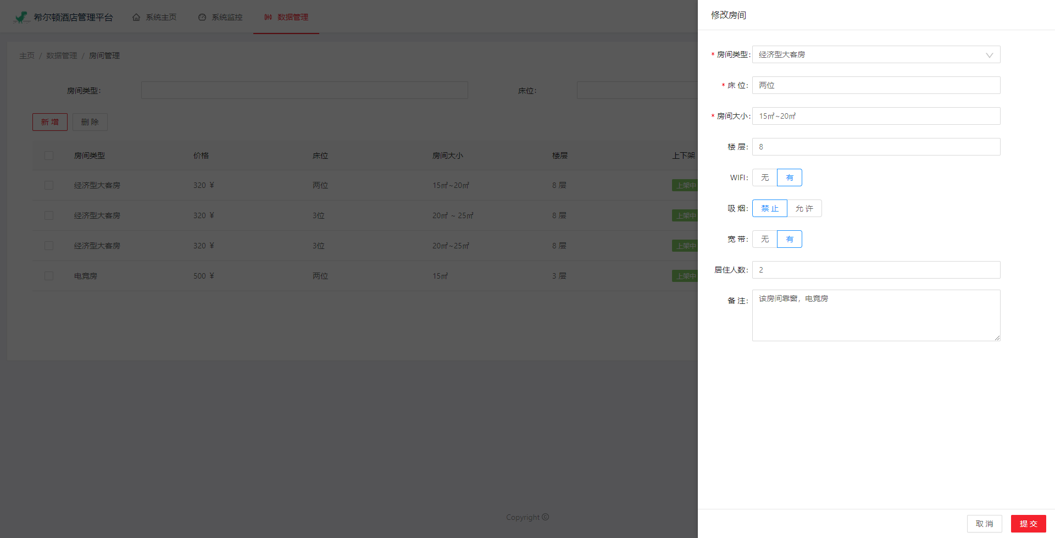Check the first 经济型大客房 row checkbox

(x=48, y=185)
